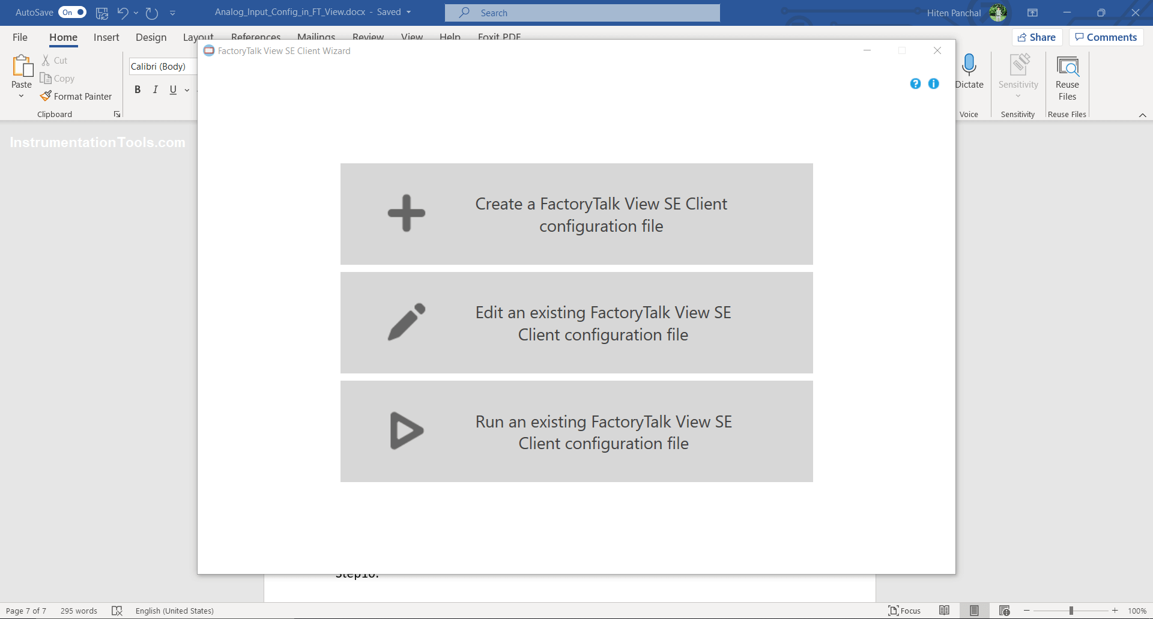
Task: Click the zoom in plus button
Action: click(x=1115, y=611)
